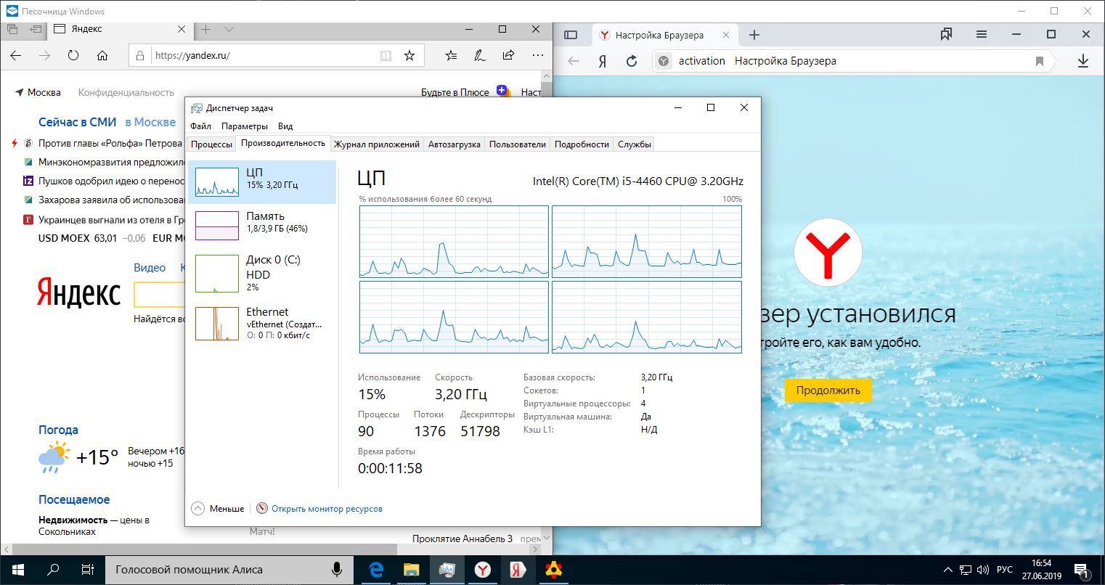
Task: Open Task View from the taskbar
Action: pos(87,570)
